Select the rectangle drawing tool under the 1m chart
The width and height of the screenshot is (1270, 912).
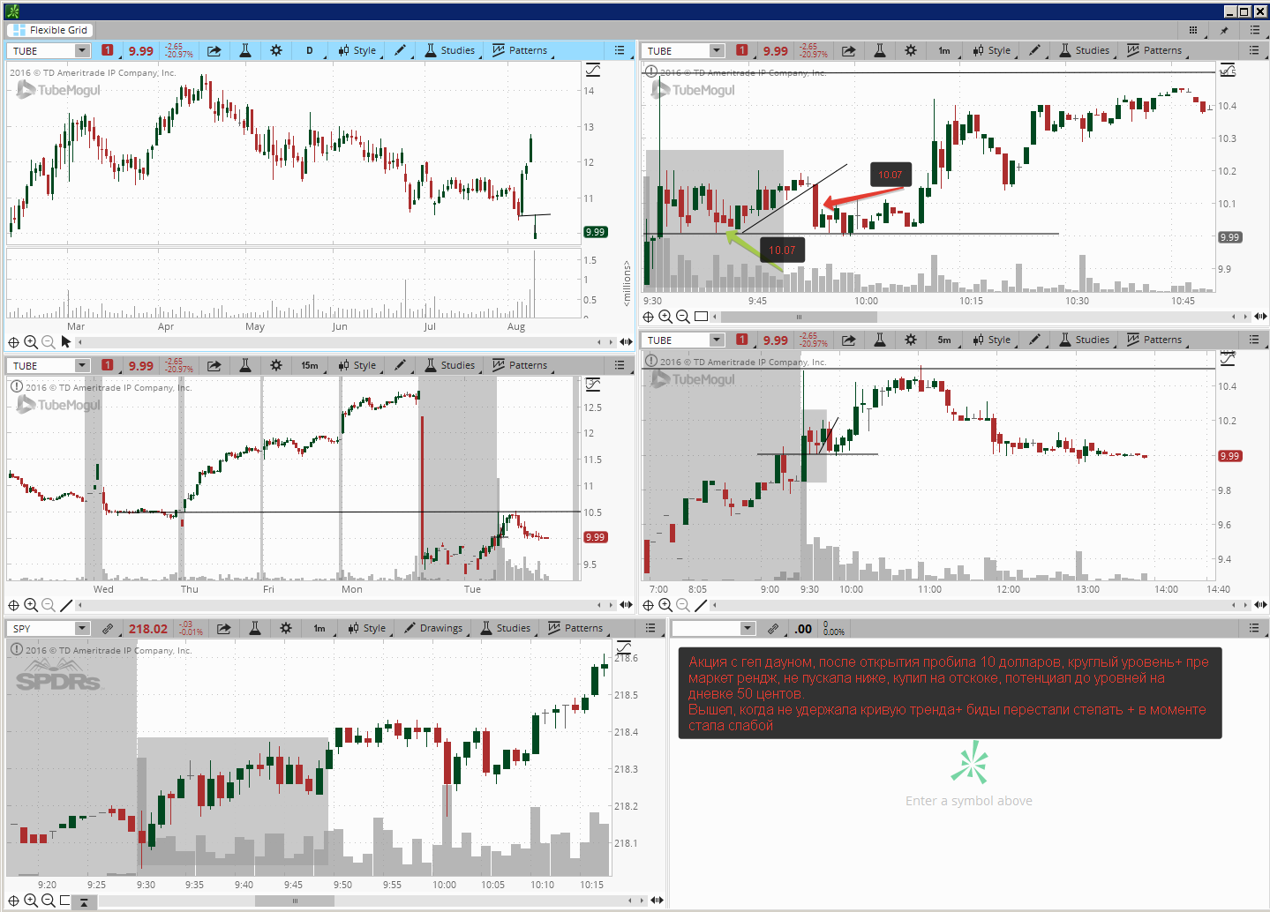click(701, 317)
